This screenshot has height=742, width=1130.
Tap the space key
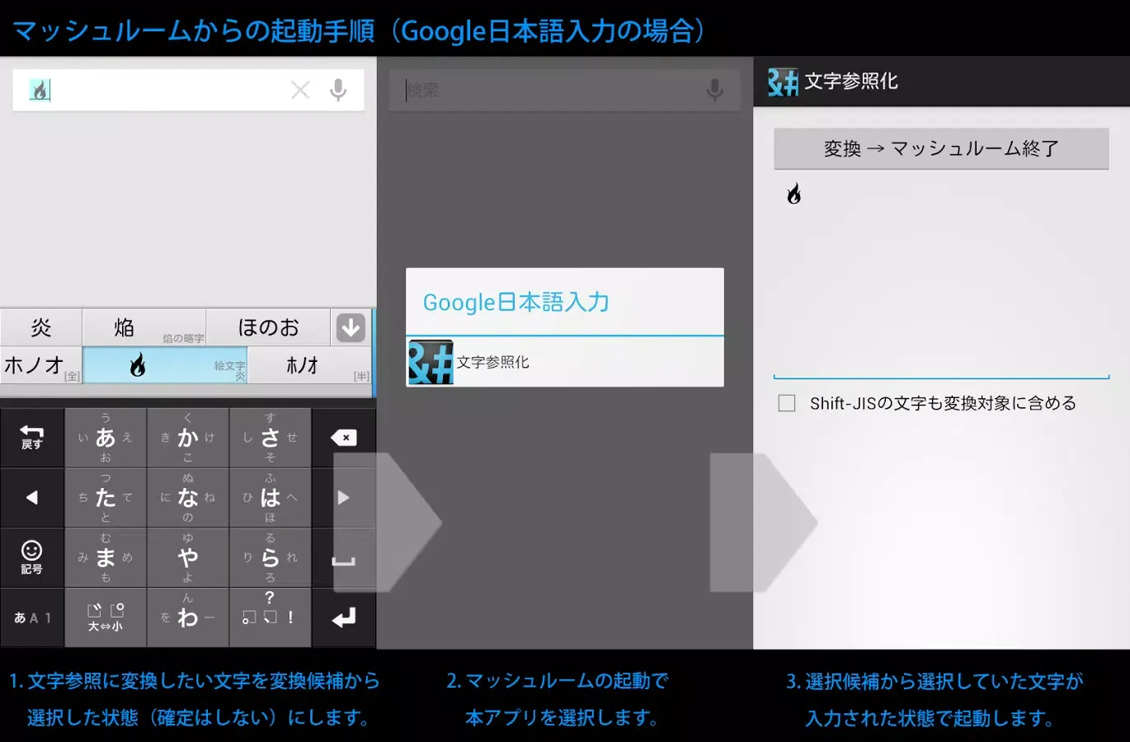coord(344,557)
